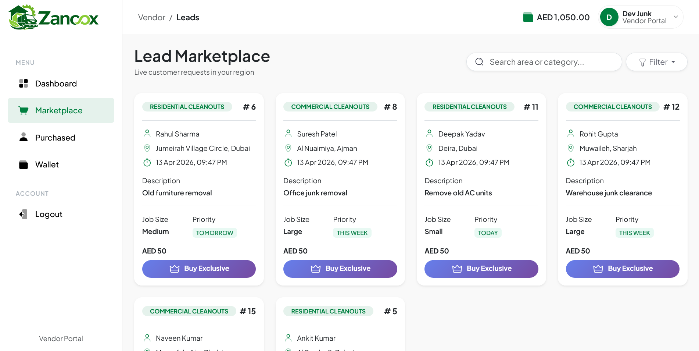Click the Zancox logo
Image resolution: width=699 pixels, height=351 pixels.
pos(54,17)
